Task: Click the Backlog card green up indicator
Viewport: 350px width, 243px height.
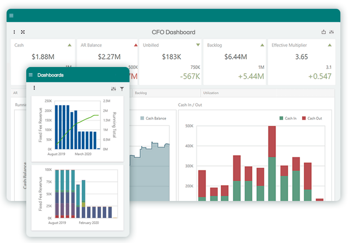Action: [x=262, y=45]
